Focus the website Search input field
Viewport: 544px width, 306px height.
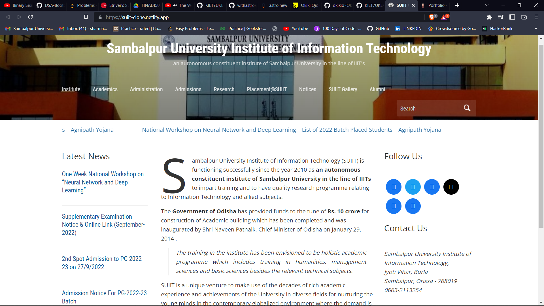tap(429, 108)
